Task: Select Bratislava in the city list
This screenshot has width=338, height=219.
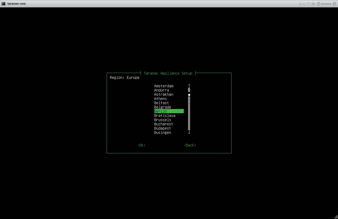Action: pyautogui.click(x=165, y=116)
